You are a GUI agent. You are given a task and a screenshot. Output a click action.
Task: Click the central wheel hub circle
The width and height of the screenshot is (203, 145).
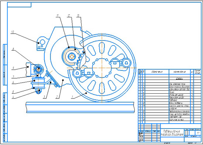point(102,68)
